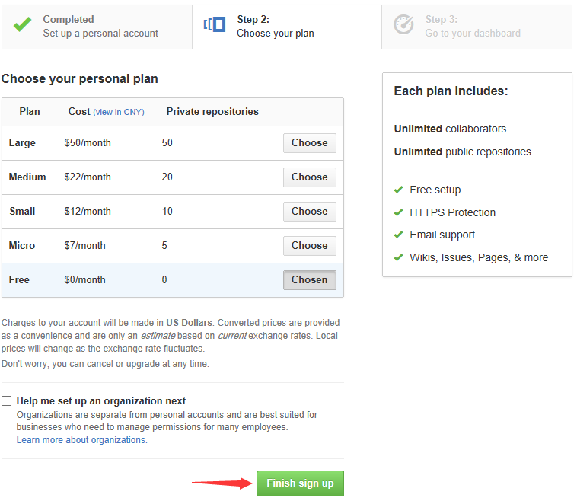
Task: Choose the Medium $22/month plan
Action: click(310, 177)
